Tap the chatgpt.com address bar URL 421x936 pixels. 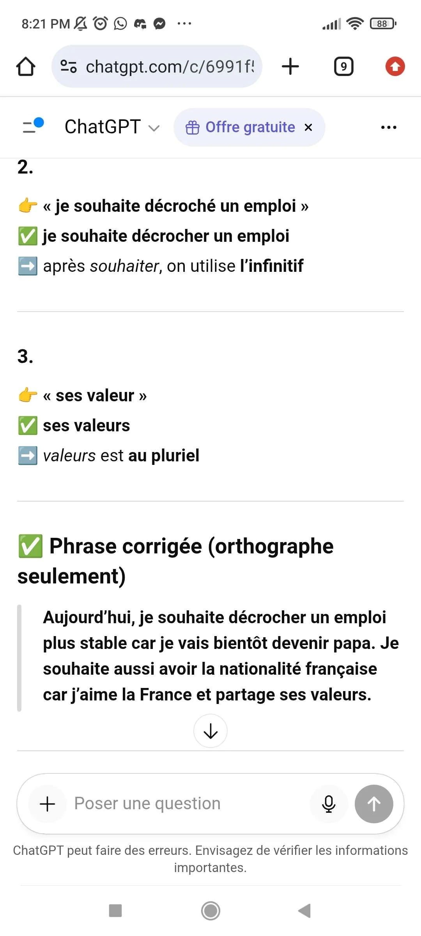click(x=170, y=67)
